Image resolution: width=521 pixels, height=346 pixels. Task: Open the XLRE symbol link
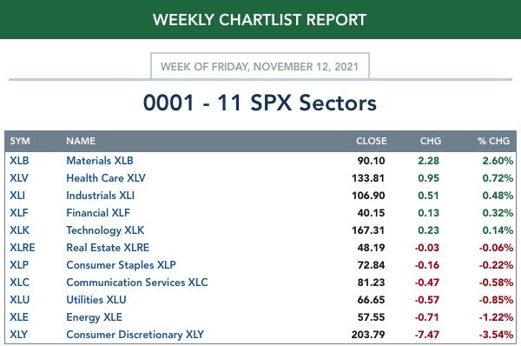[23, 248]
